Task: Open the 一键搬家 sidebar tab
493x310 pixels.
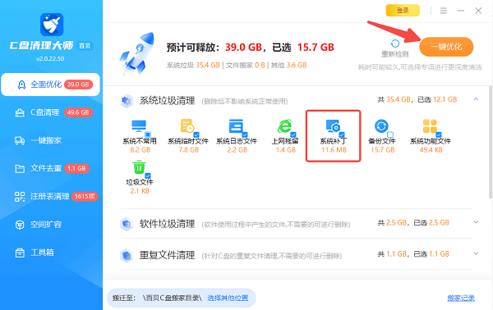Action: [50, 140]
